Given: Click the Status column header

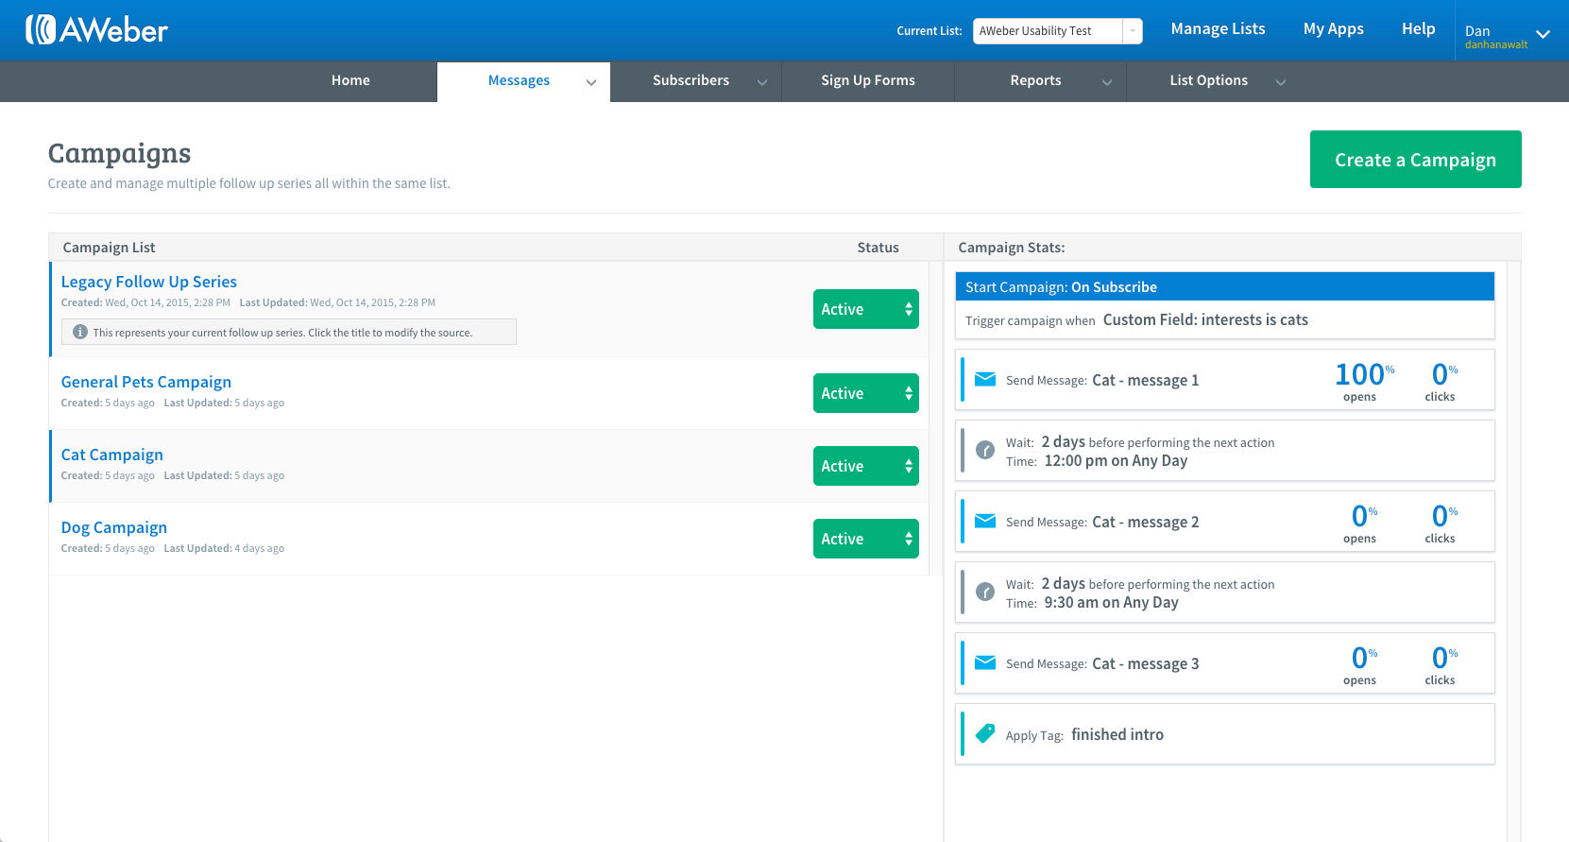Looking at the screenshot, I should point(878,248).
